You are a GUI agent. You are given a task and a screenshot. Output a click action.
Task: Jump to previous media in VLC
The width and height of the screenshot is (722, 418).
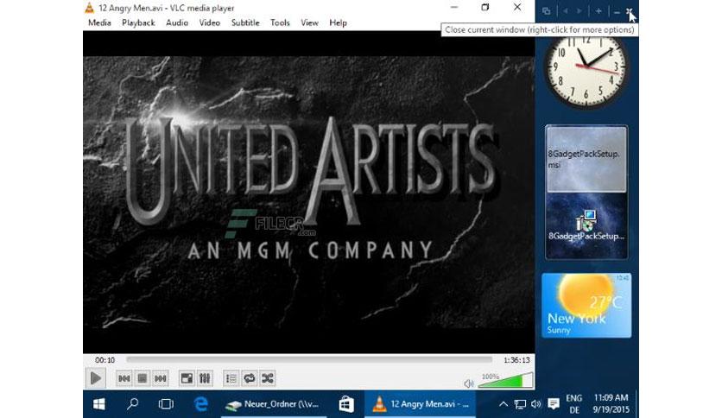coord(123,378)
